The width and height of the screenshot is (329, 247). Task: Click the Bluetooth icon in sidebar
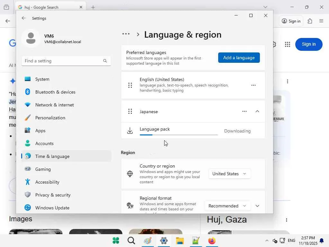pyautogui.click(x=28, y=92)
